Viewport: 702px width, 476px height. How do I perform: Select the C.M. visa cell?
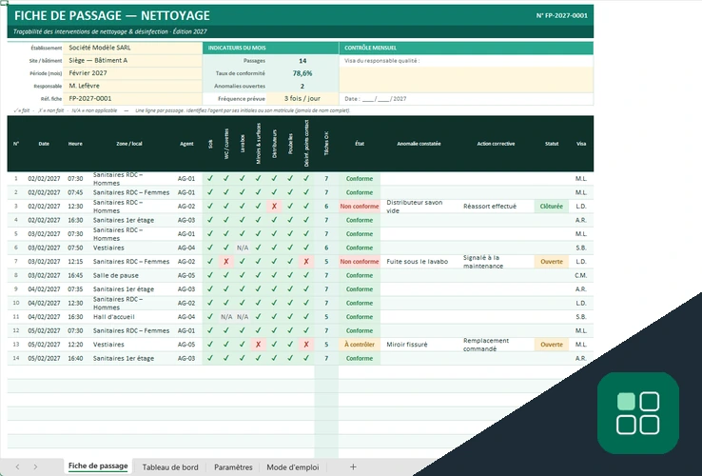(x=581, y=275)
